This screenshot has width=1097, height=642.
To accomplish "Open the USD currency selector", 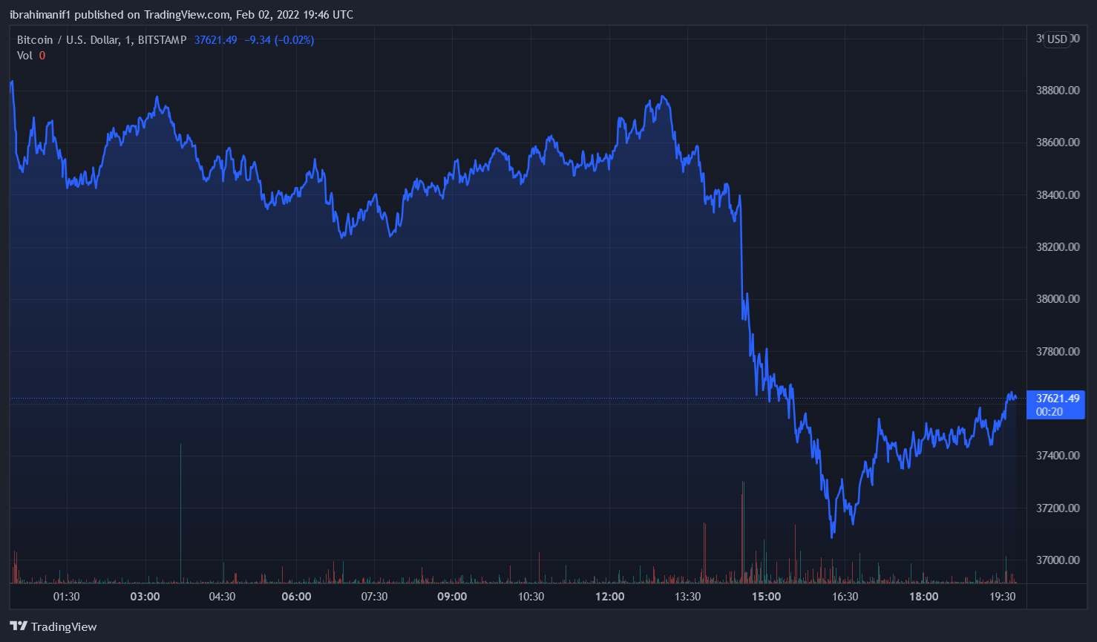I will click(x=1057, y=39).
